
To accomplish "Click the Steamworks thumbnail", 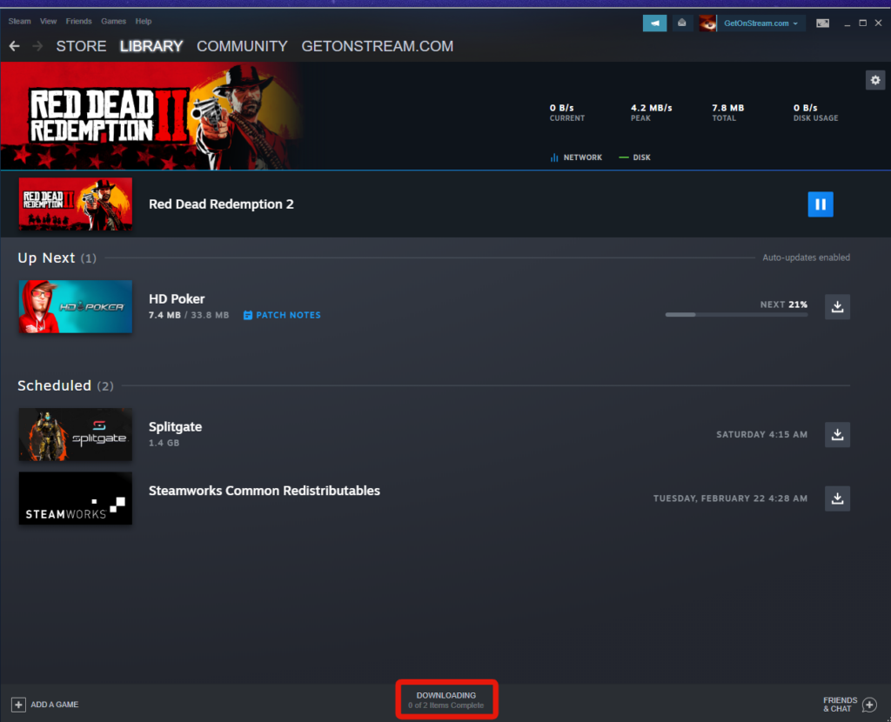I will 76,498.
